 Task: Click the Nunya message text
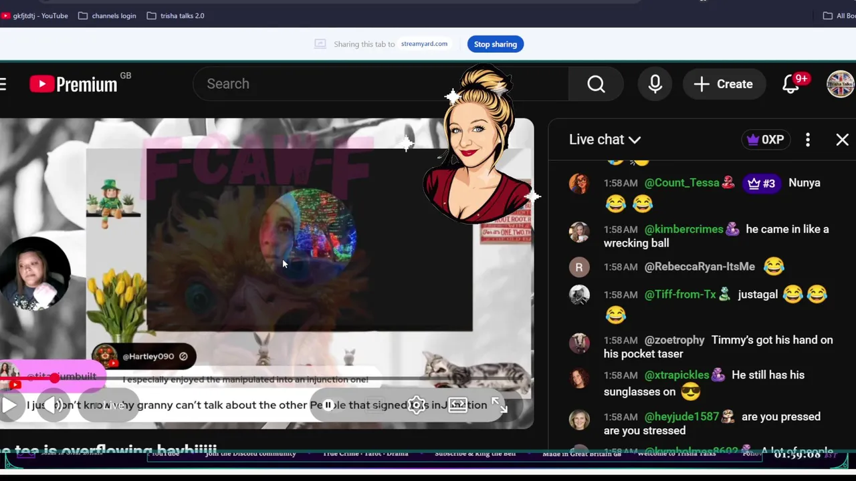pyautogui.click(x=805, y=182)
